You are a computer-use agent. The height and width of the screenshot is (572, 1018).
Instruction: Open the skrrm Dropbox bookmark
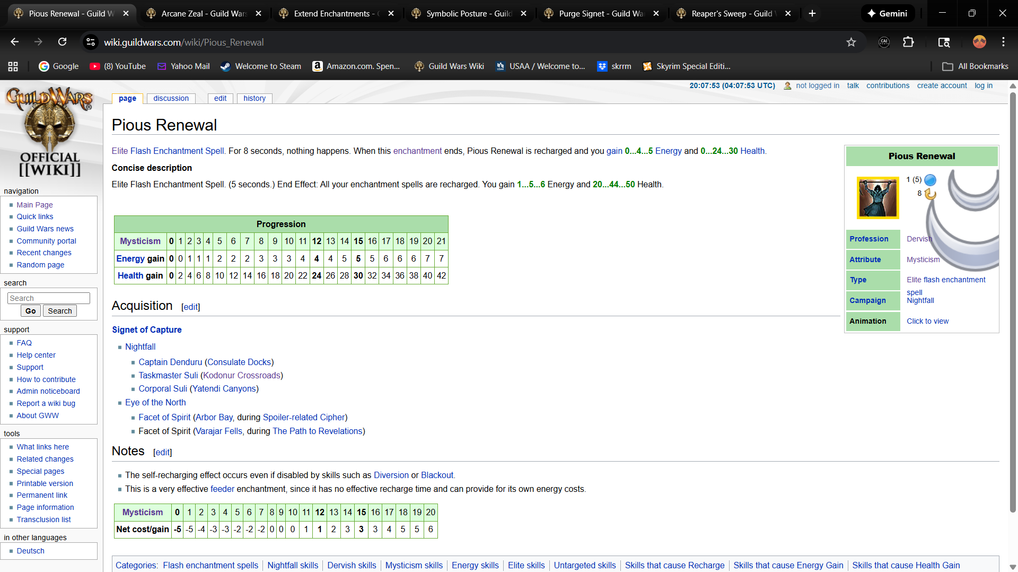click(614, 66)
